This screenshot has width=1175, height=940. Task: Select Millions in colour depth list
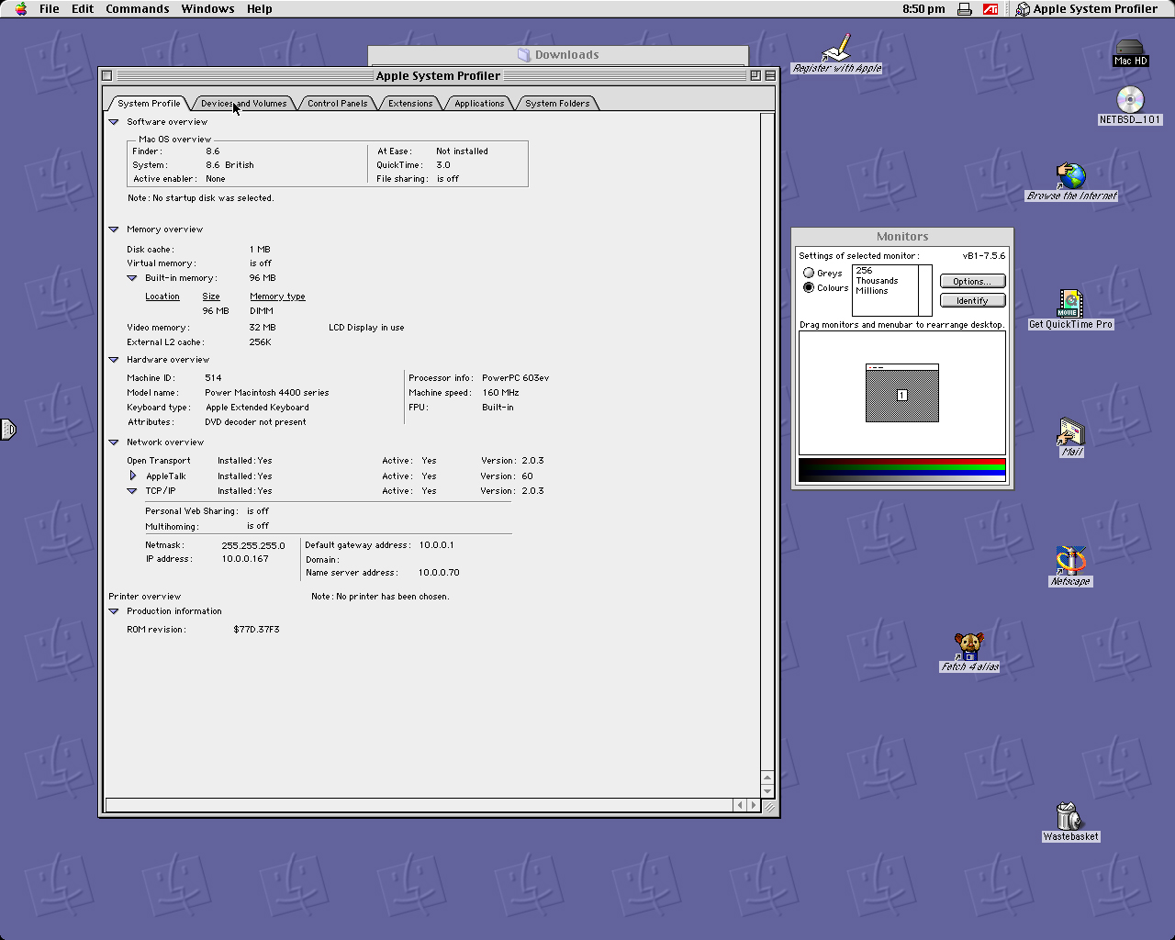[872, 291]
